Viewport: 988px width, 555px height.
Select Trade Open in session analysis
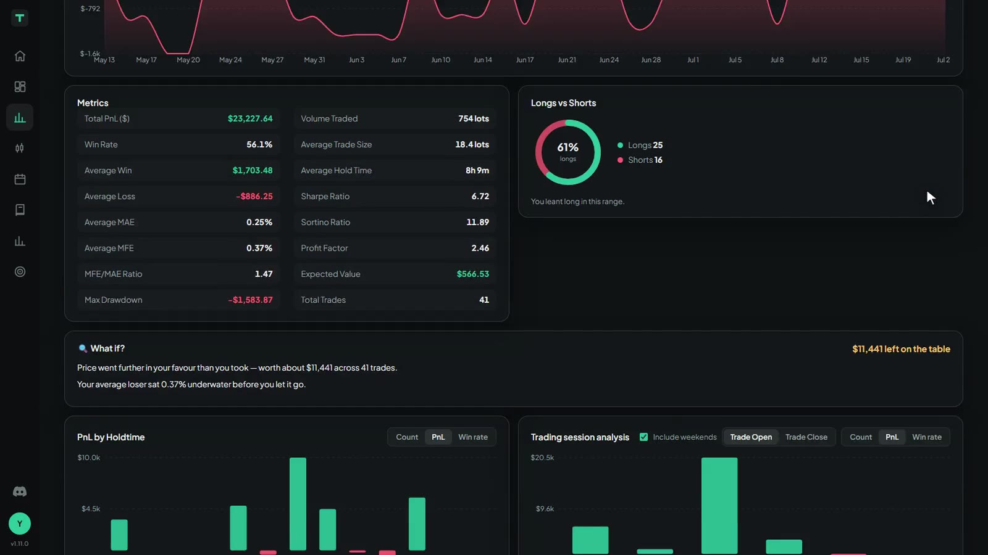(751, 437)
